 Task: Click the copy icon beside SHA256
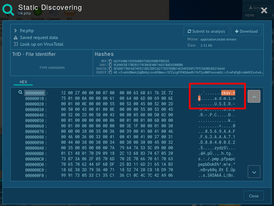tap(110, 69)
